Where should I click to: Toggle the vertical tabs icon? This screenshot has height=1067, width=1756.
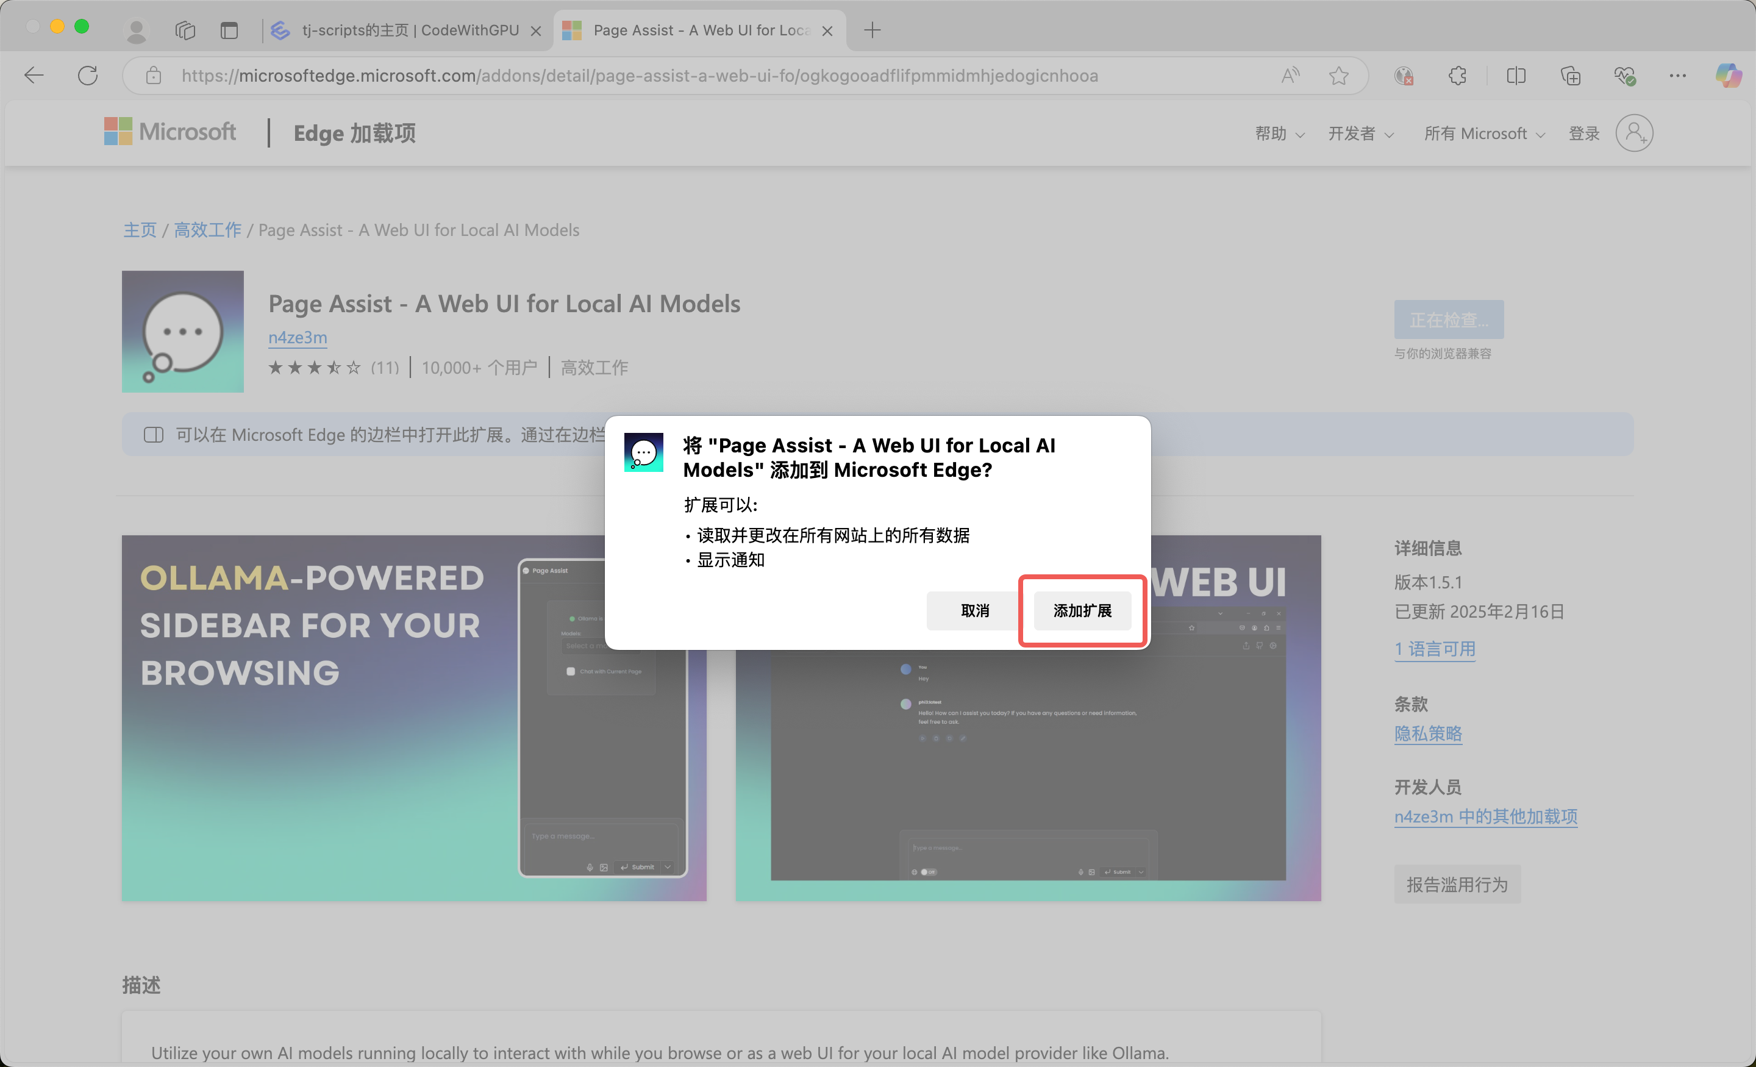pyautogui.click(x=229, y=30)
